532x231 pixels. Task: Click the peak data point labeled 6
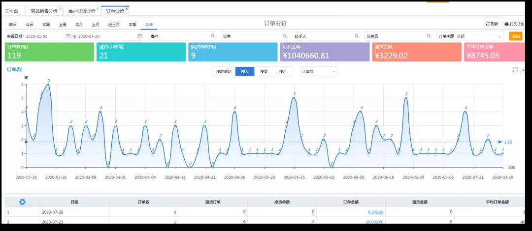click(48, 84)
